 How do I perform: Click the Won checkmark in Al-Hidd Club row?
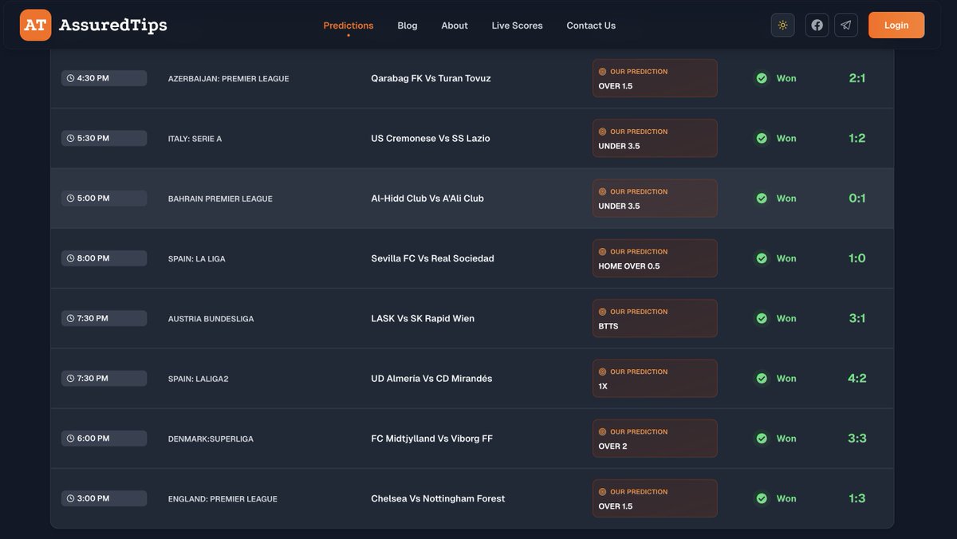click(762, 198)
